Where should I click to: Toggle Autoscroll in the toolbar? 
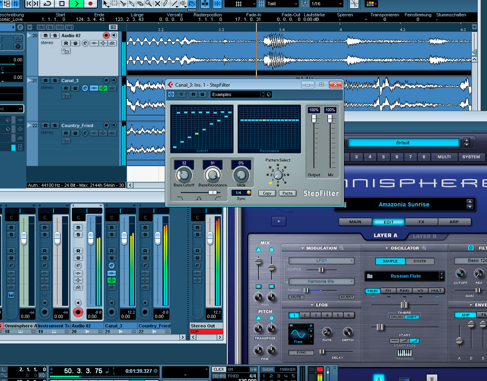(205, 4)
